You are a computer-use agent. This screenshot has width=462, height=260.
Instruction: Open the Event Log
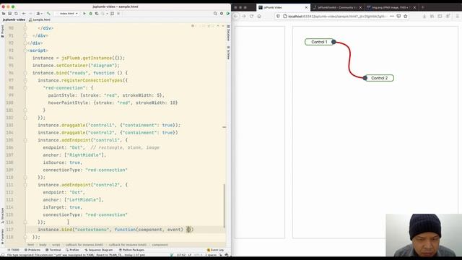pos(215,250)
